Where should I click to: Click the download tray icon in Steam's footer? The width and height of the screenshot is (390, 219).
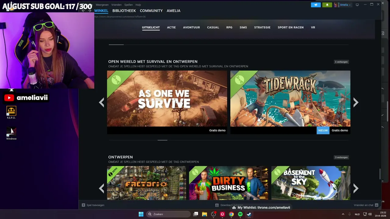pos(217,205)
